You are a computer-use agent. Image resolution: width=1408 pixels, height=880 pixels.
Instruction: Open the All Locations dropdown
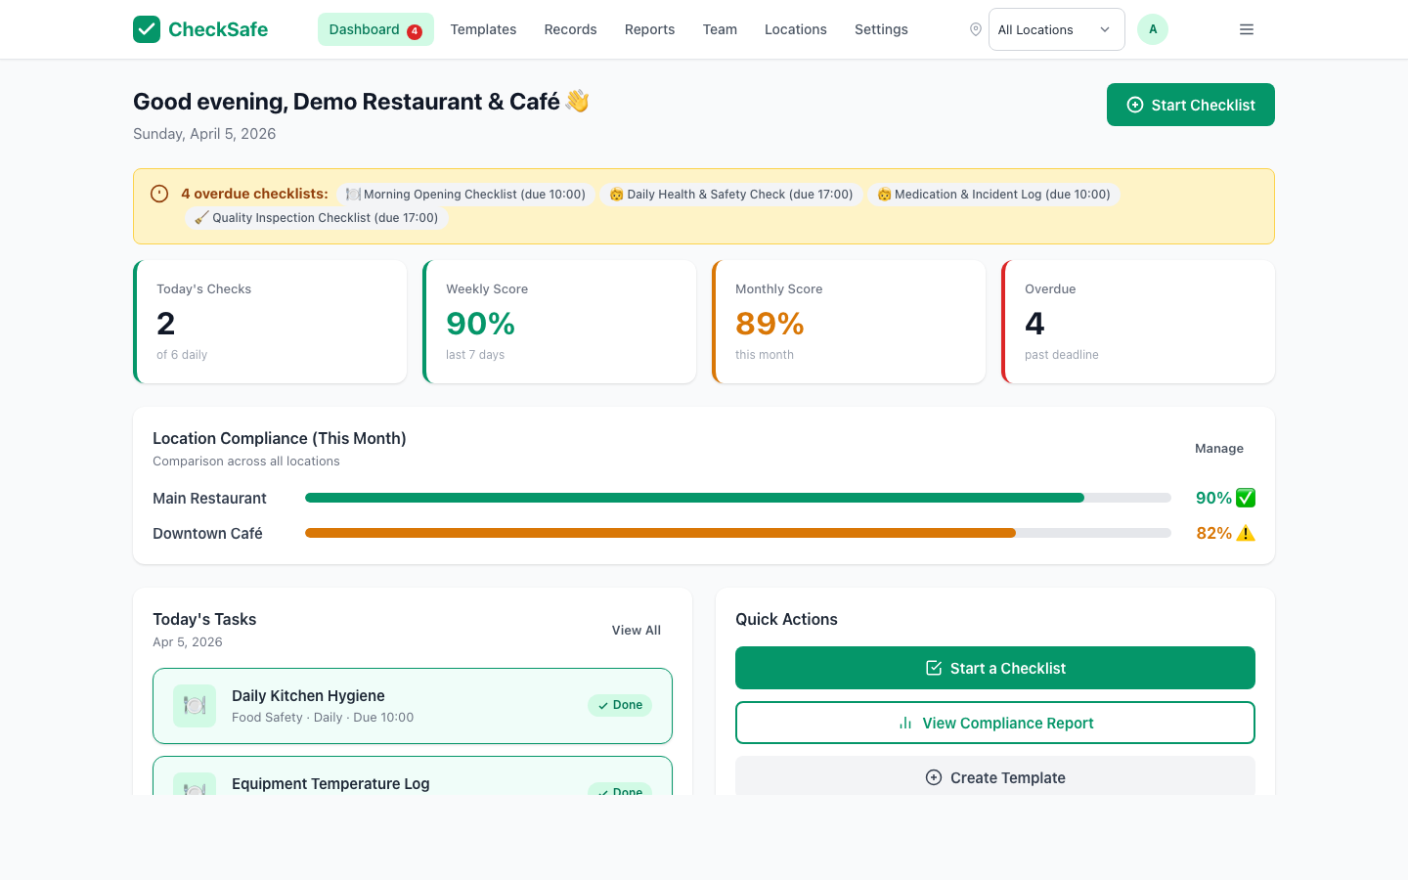pyautogui.click(x=1056, y=29)
